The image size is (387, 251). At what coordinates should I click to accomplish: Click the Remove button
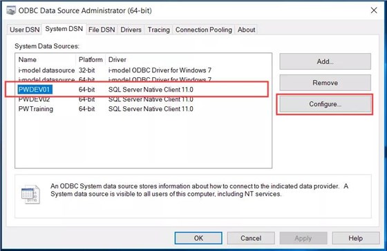(325, 83)
